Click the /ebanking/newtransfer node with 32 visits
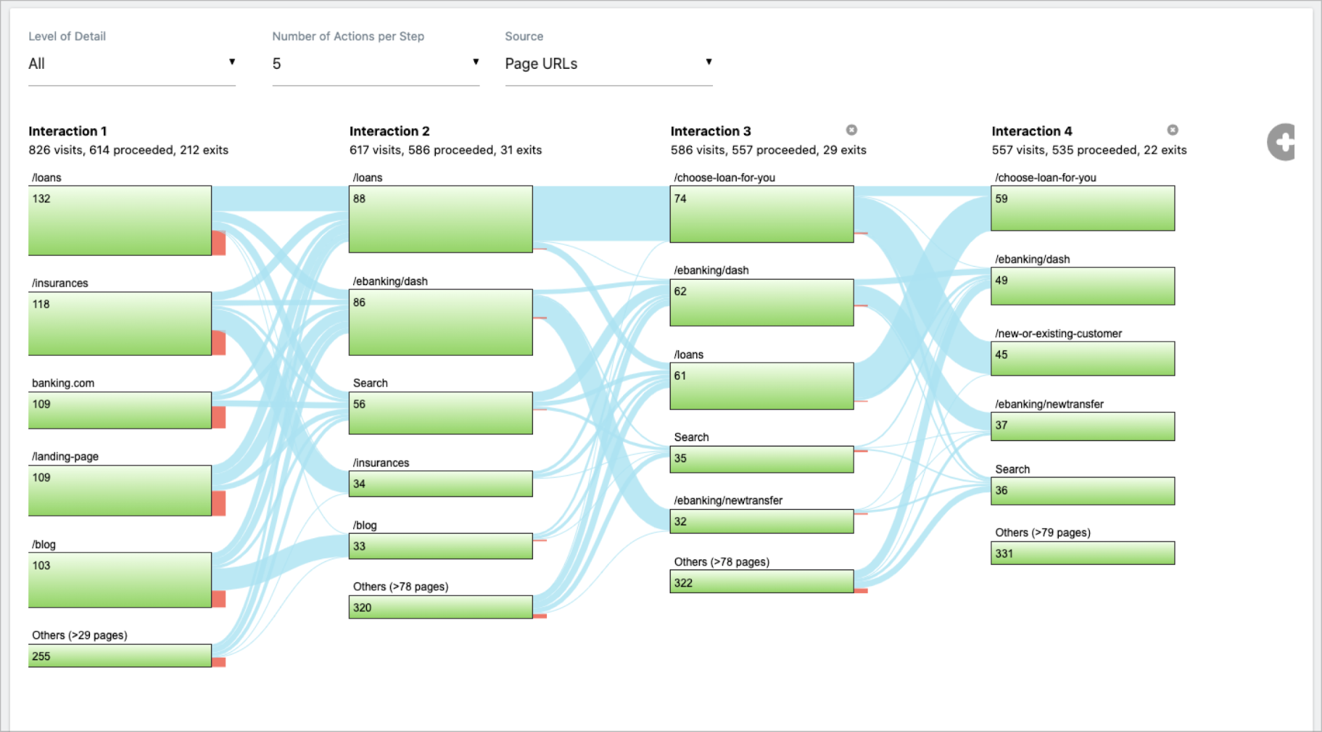This screenshot has height=732, width=1322. [x=761, y=521]
